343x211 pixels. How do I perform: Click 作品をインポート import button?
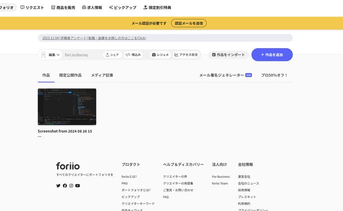(x=228, y=55)
